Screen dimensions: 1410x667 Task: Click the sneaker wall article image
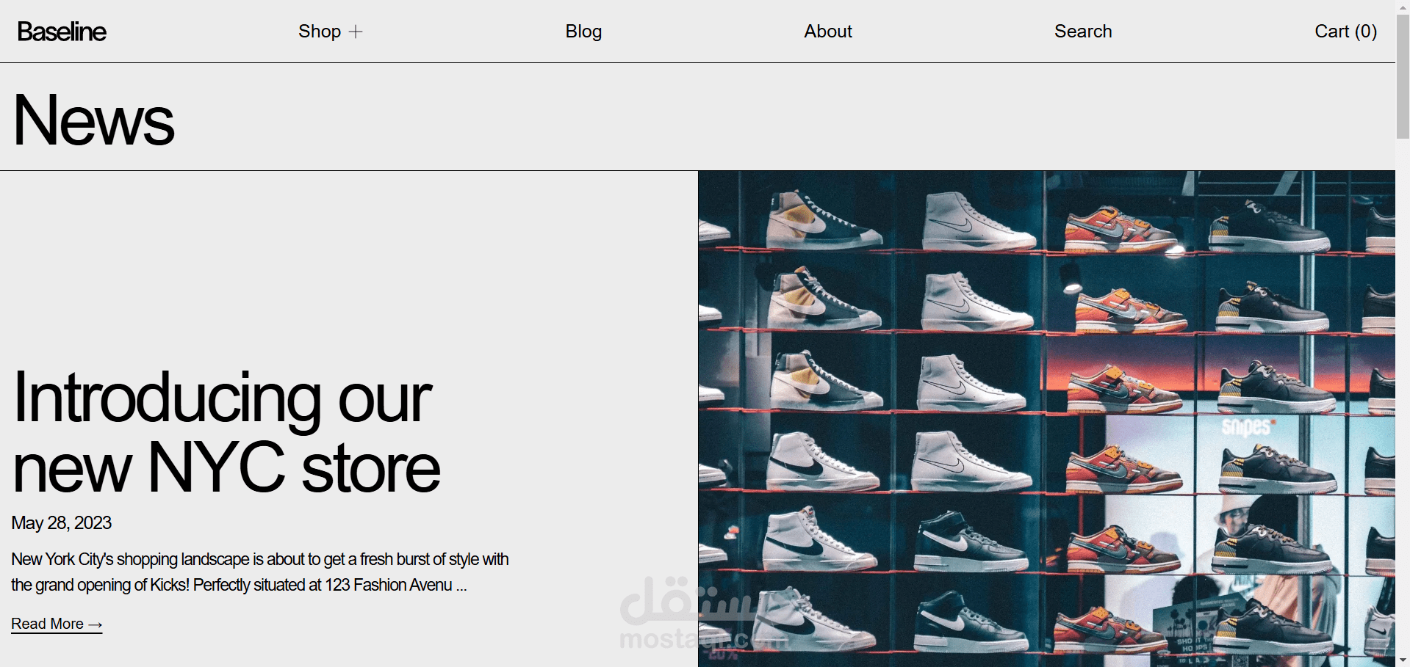click(x=1046, y=419)
